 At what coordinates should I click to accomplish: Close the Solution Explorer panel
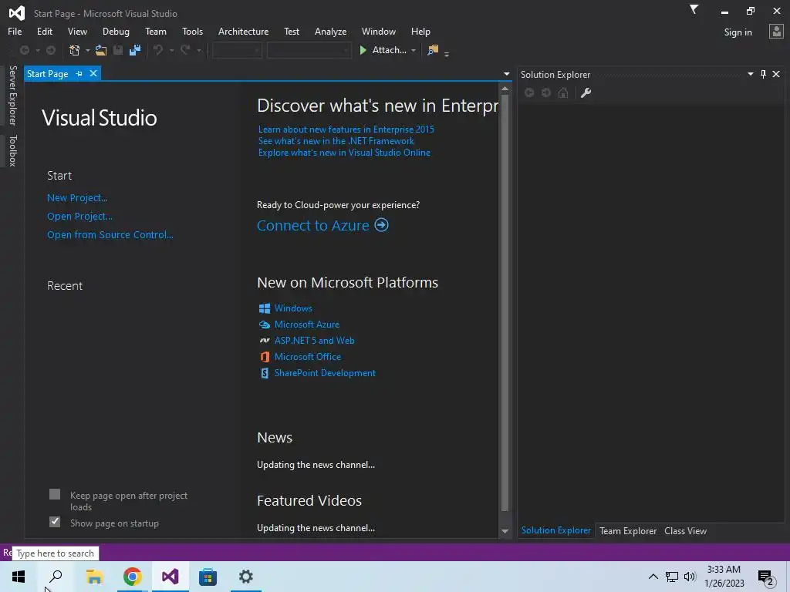776,74
